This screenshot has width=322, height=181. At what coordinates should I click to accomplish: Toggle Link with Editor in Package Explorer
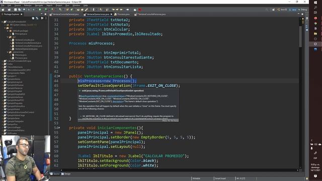pyautogui.click(x=37, y=18)
